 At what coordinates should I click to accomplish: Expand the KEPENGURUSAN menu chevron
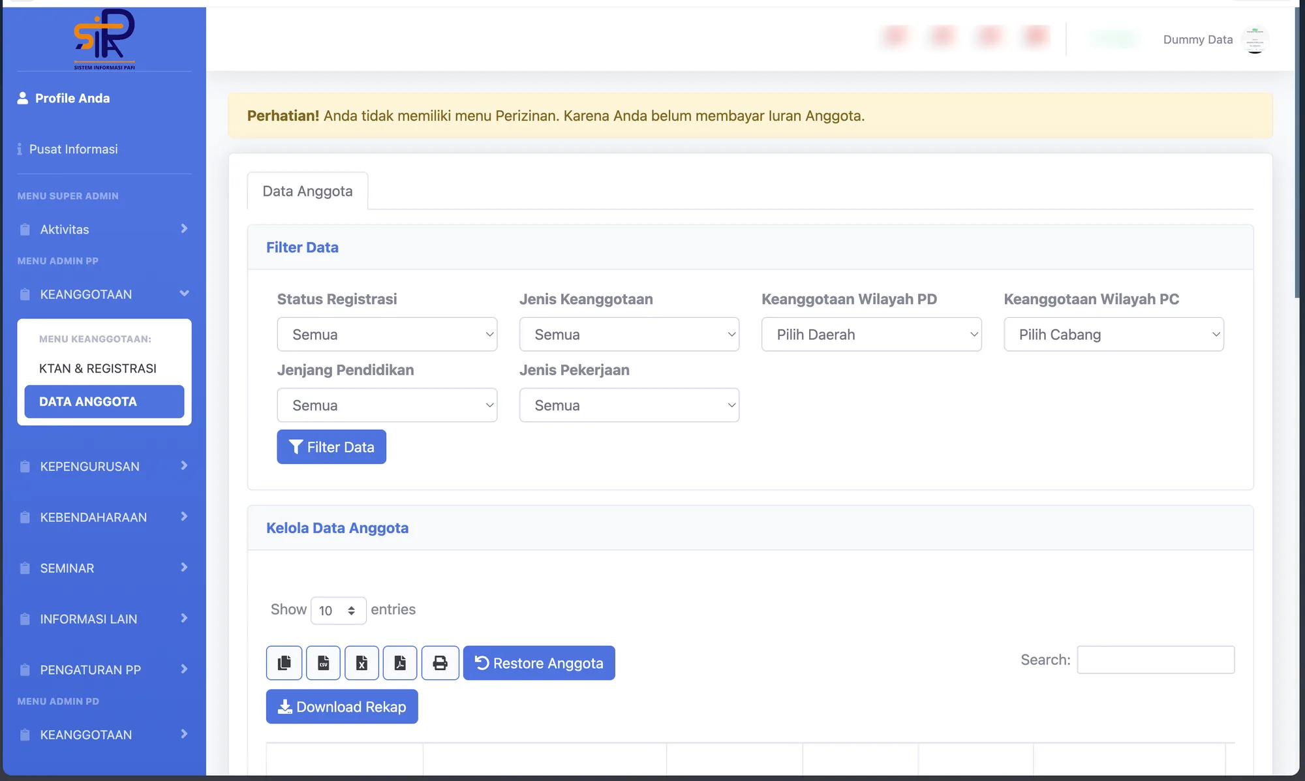tap(184, 466)
